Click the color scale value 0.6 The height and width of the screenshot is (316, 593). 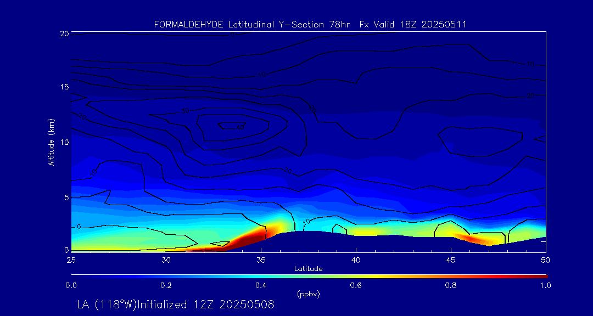pos(356,285)
